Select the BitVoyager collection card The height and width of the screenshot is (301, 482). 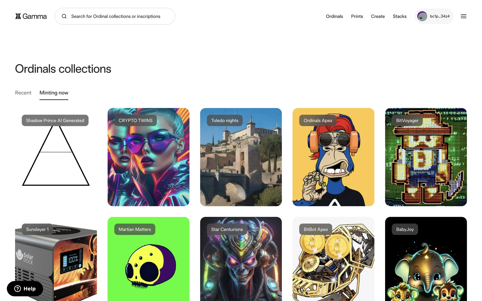(426, 157)
